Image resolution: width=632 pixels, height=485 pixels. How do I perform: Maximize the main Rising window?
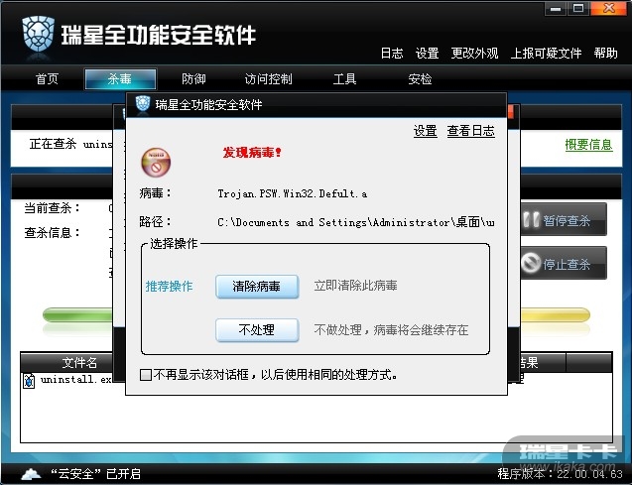[578, 9]
